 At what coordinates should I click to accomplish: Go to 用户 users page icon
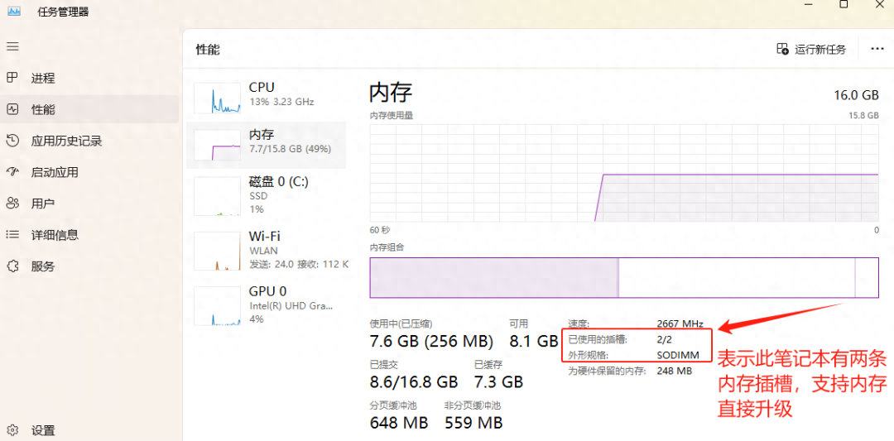12,204
